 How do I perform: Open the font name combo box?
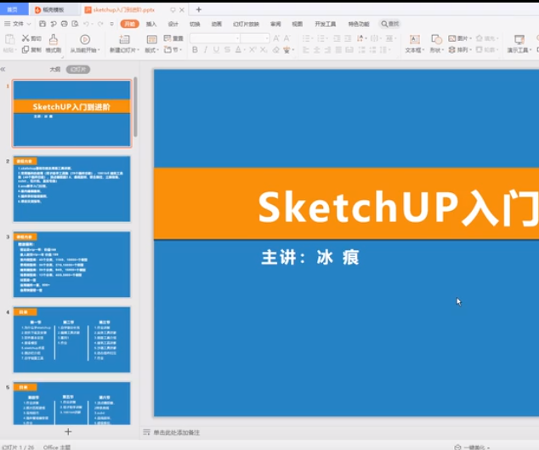(x=215, y=38)
